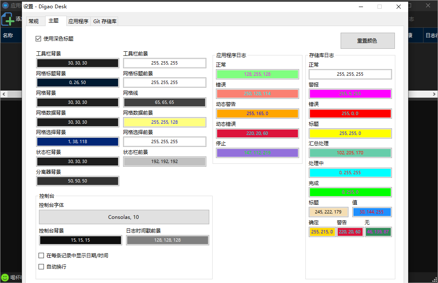Screen dimensions: 438x283
Task: Click the 动态警告 orange swatch 255, 165, 0
Action: coord(257,113)
